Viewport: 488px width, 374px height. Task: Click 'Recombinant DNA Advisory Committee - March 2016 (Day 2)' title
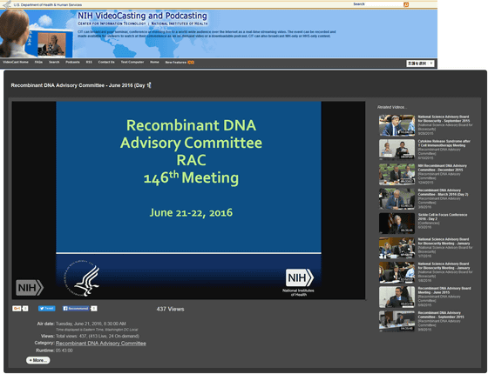point(443,192)
